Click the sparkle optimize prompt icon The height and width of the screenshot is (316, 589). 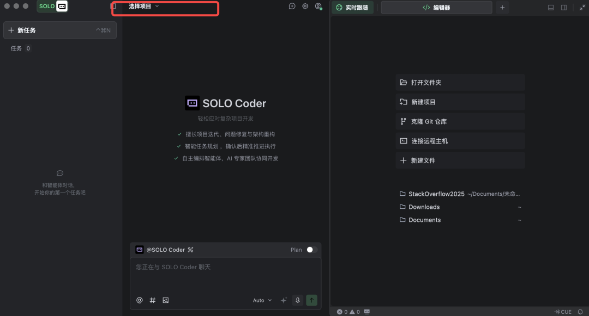[284, 300]
